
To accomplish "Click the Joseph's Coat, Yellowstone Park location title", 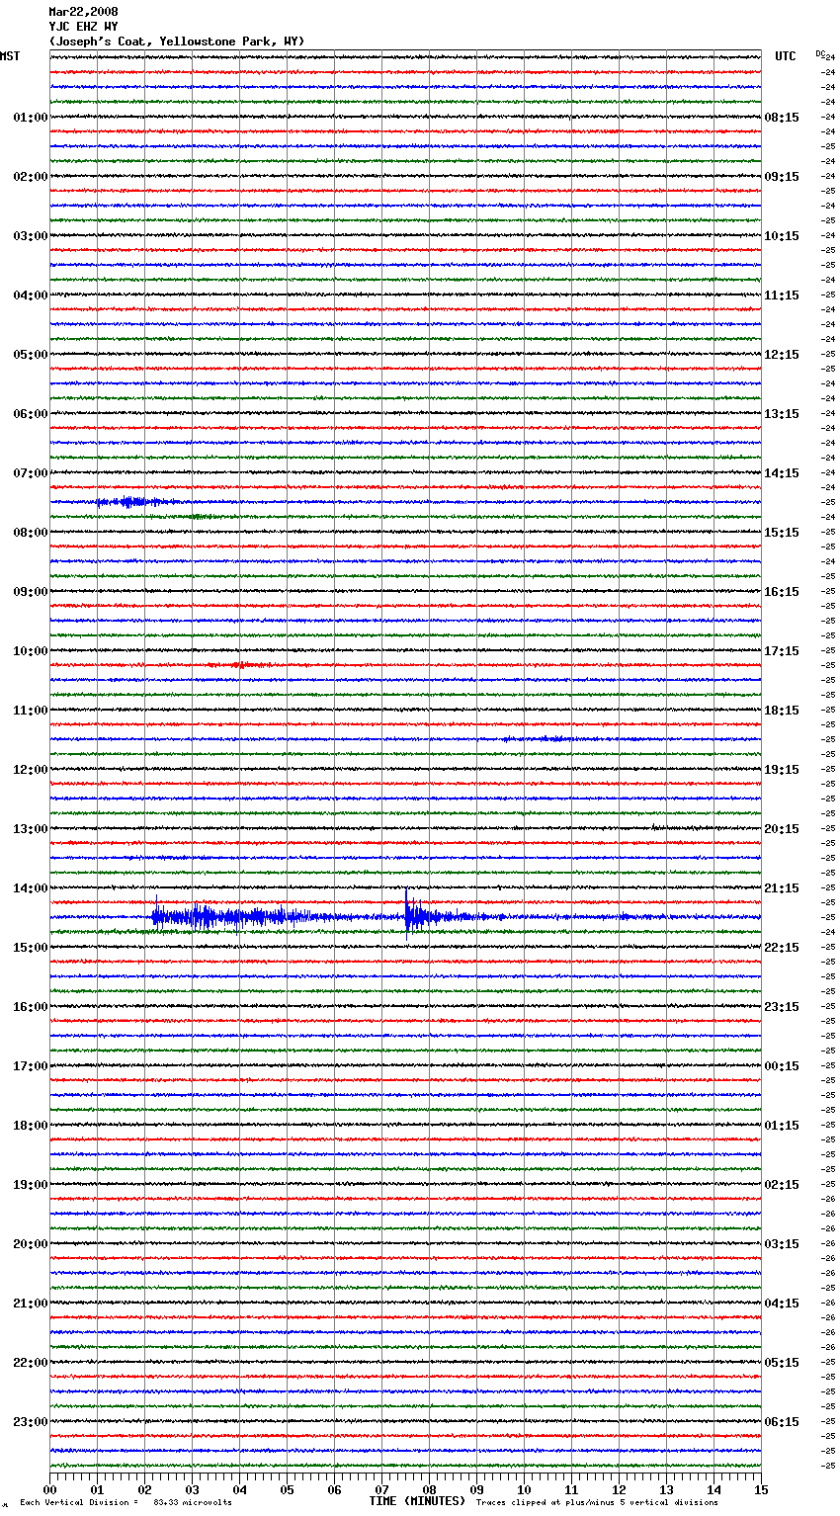I will coord(177,42).
